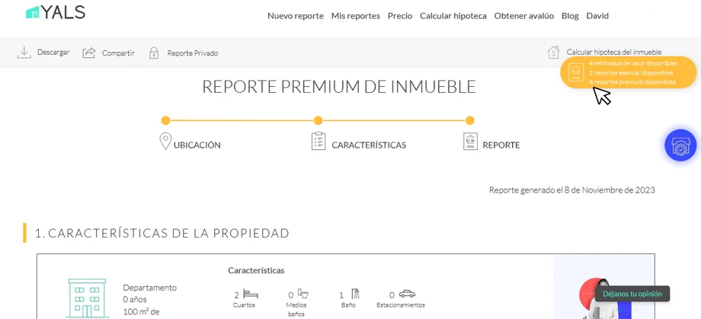701x319 pixels.
Task: Select Obtener avalúo in top menu
Action: click(x=523, y=16)
